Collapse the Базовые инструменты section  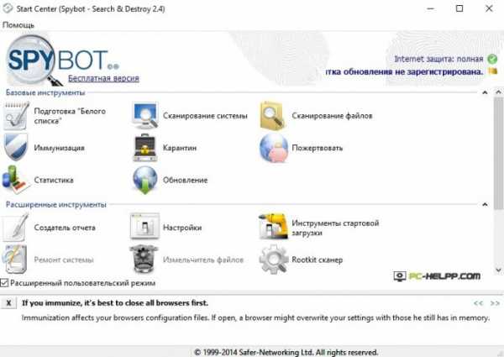(x=485, y=92)
